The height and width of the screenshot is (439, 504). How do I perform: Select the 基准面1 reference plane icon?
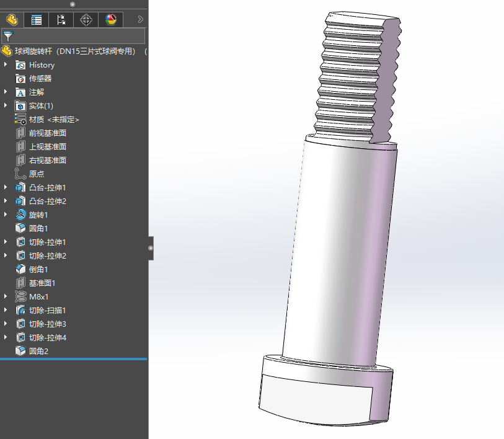point(20,283)
